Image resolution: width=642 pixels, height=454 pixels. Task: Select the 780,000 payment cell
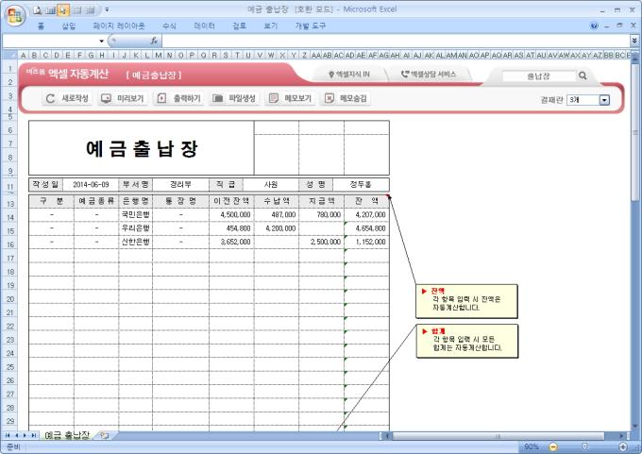point(321,214)
